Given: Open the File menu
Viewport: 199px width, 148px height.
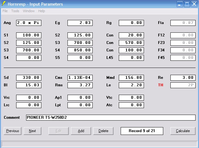Looking at the screenshot, I should [5, 11].
